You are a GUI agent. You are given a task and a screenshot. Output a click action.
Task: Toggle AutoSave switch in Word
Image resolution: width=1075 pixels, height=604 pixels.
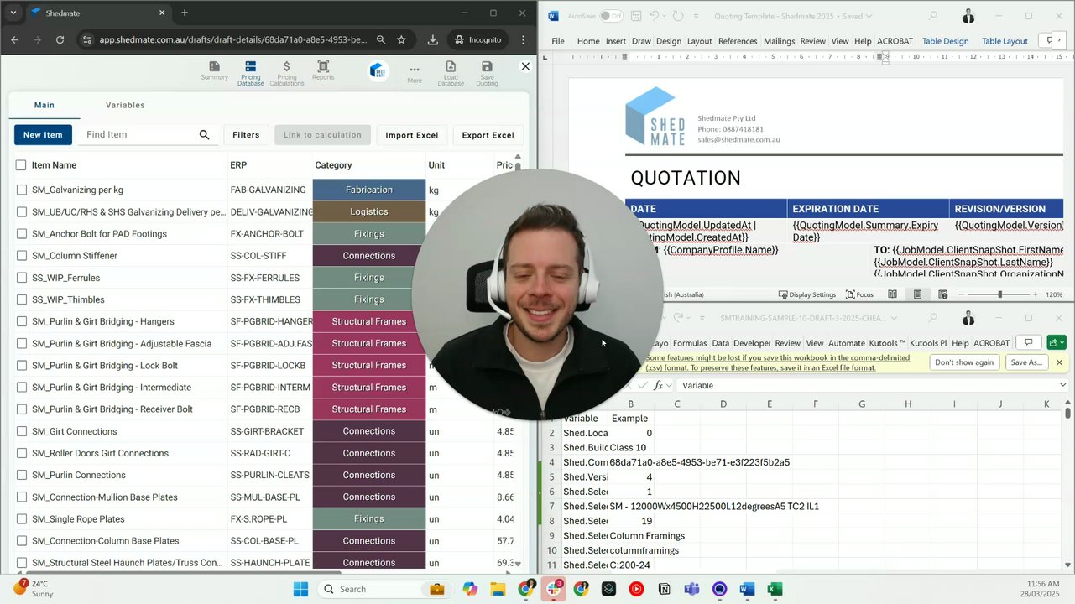(611, 16)
